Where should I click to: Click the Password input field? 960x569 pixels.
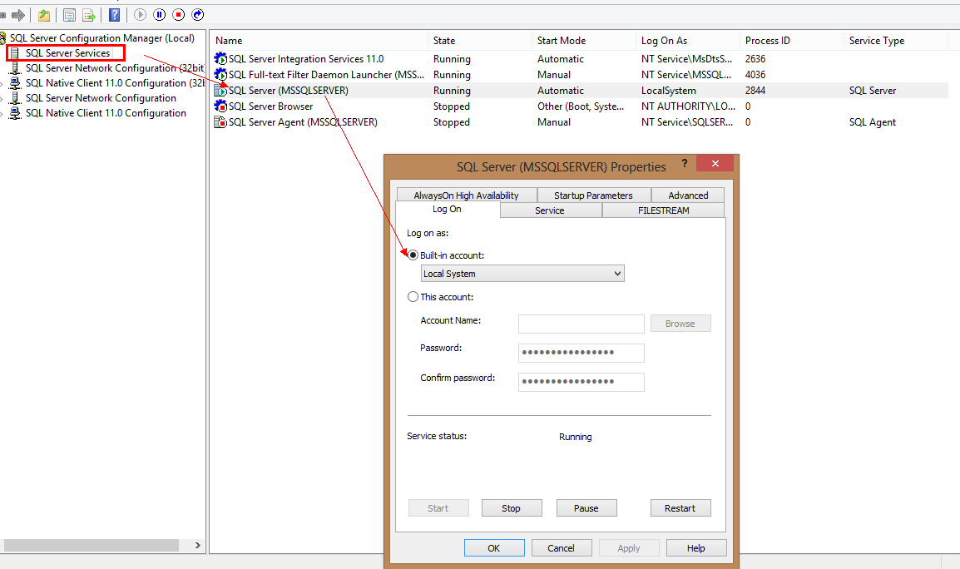[x=581, y=353]
